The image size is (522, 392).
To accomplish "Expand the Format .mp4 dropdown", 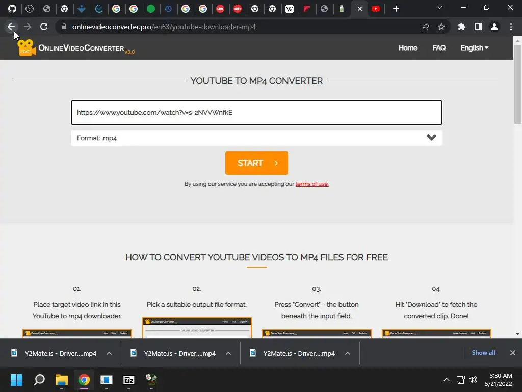I will pos(256,138).
